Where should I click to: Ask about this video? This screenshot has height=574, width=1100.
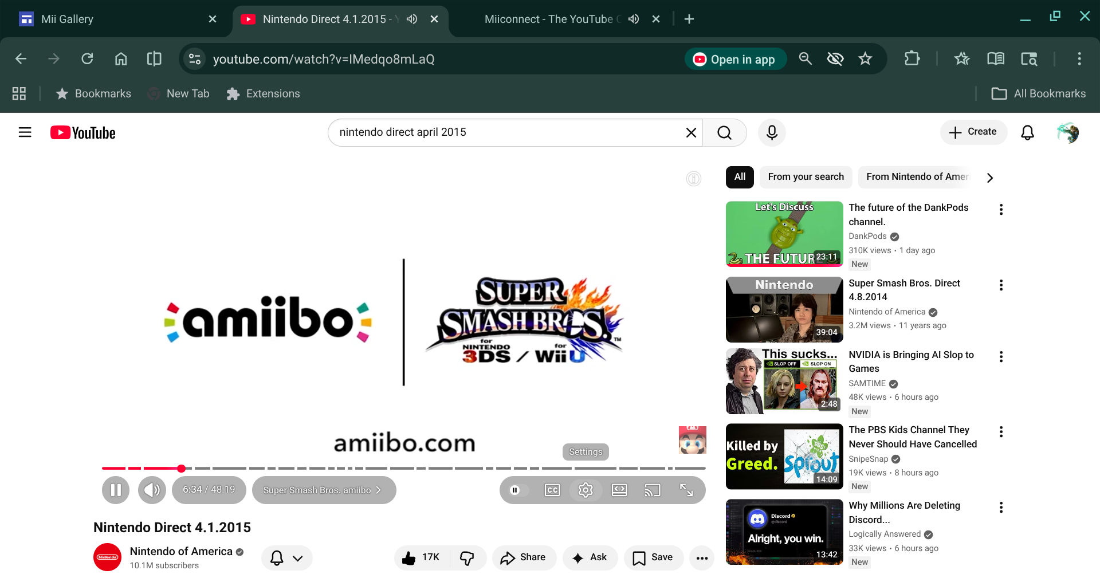click(x=590, y=558)
